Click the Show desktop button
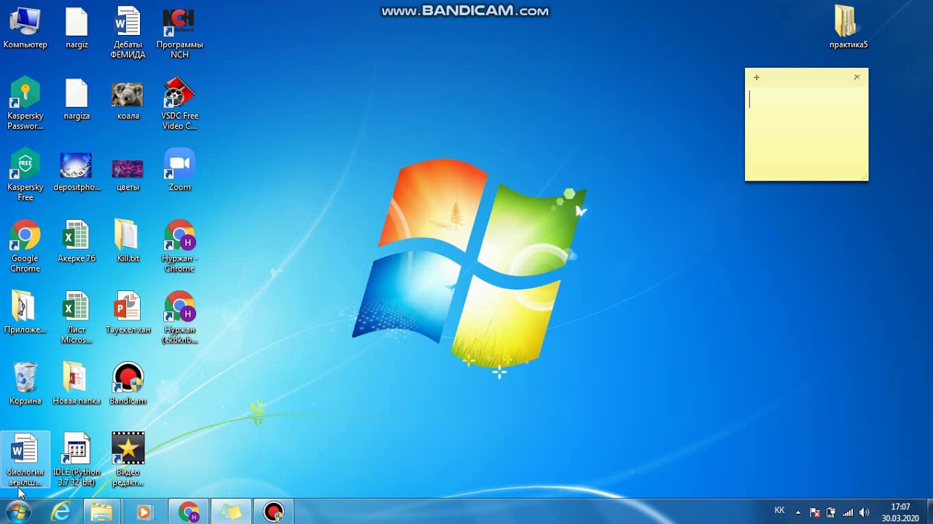 928,512
